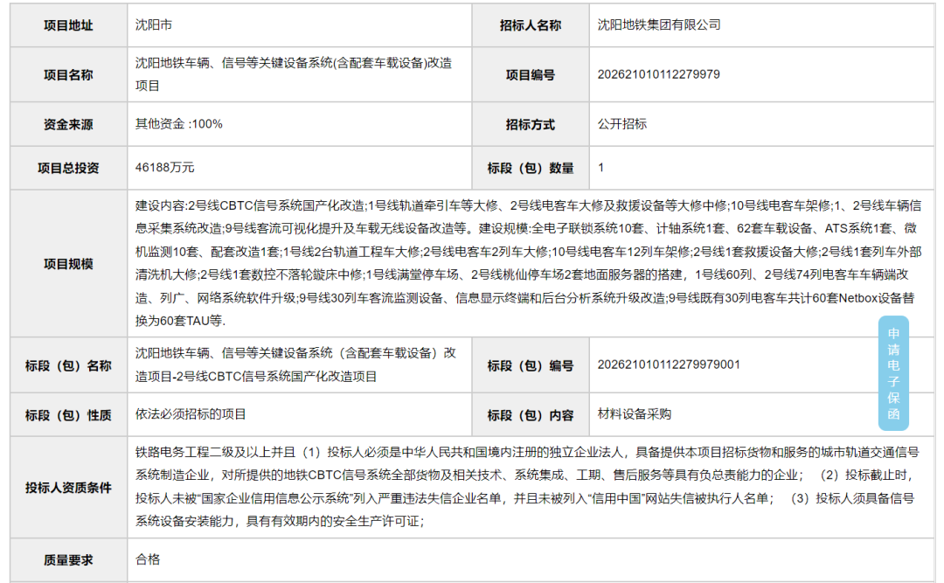
Task: Select the 标段（包）数量 label cell
Action: [531, 168]
